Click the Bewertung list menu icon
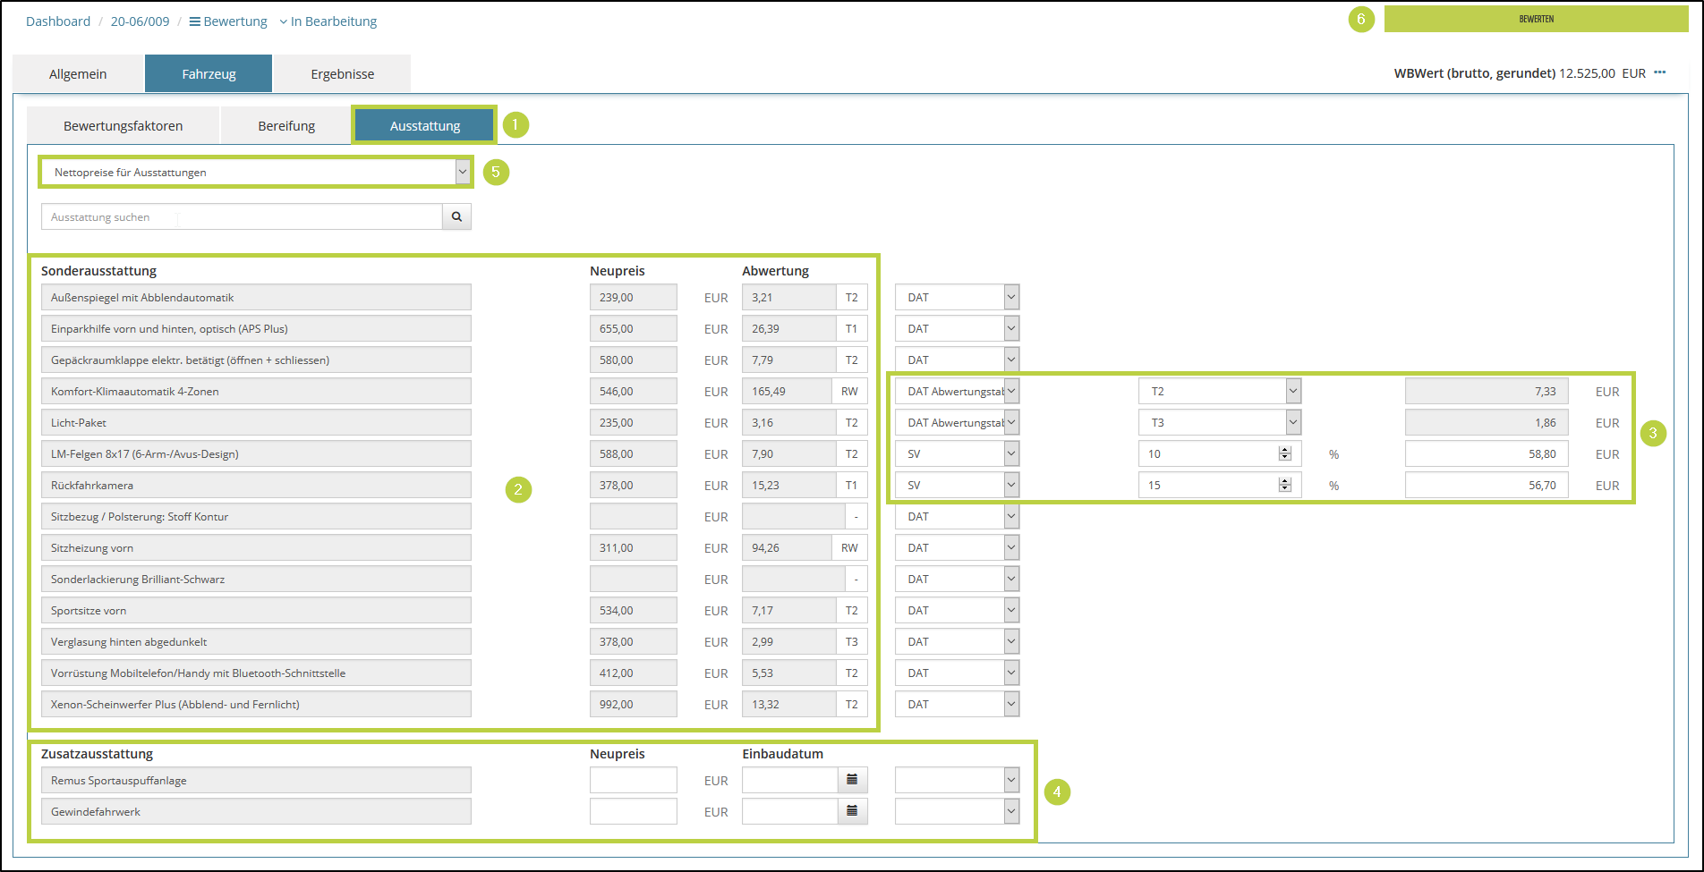 [194, 21]
